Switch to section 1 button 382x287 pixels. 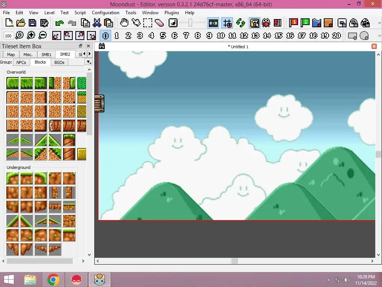(117, 36)
